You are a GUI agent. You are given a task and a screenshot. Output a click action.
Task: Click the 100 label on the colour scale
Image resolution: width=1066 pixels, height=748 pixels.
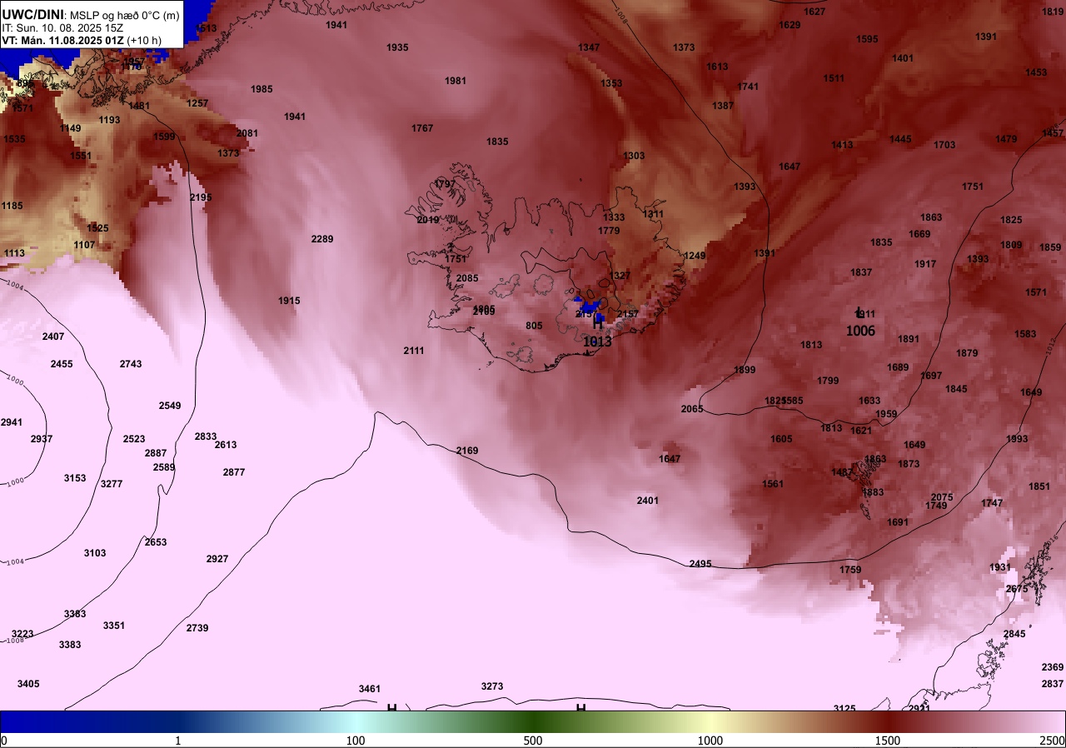click(x=356, y=741)
